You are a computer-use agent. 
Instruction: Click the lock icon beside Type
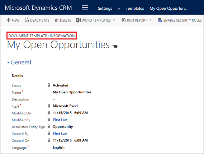49,106
